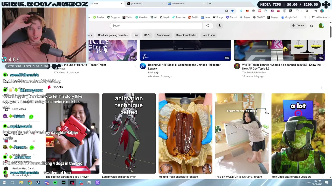Image resolution: width=332 pixels, height=186 pixels.
Task: Open options for the Boeing CH-47F video
Action: (230, 65)
